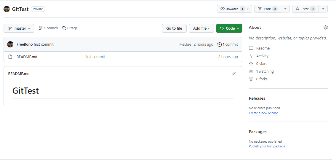Open the Activity link in About section
336x164 pixels.
click(259, 56)
